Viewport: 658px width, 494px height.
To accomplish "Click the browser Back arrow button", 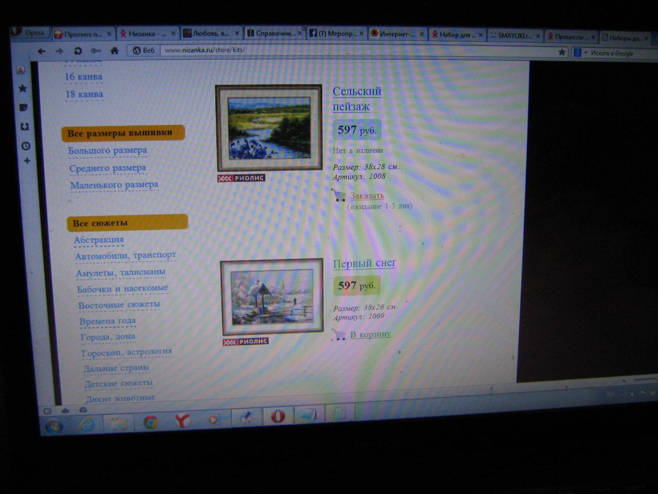I will click(x=42, y=51).
